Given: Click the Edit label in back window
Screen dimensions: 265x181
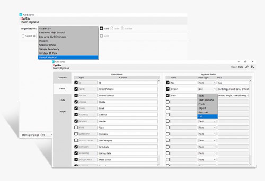Looking at the screenshot, I should 117,28.
